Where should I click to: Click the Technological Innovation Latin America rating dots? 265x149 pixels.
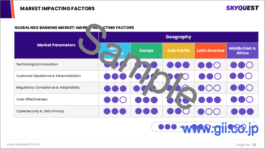[x=209, y=65]
